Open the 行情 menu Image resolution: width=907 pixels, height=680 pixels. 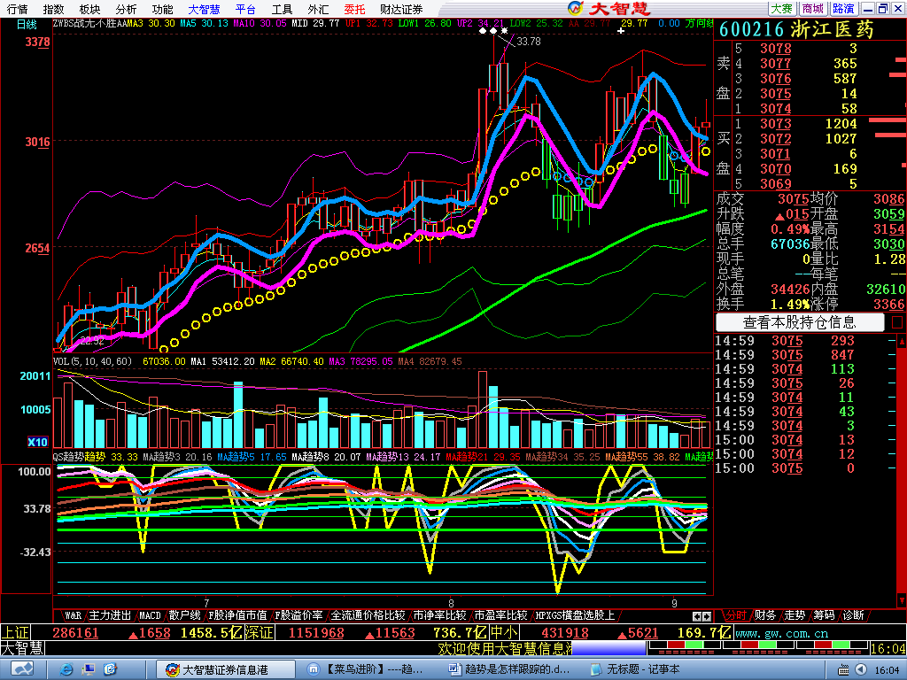pos(18,9)
